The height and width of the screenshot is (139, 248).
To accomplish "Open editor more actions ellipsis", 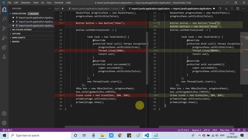I will point(244,8).
